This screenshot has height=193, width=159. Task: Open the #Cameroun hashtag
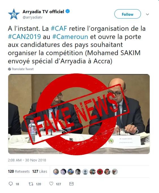(x=70, y=37)
